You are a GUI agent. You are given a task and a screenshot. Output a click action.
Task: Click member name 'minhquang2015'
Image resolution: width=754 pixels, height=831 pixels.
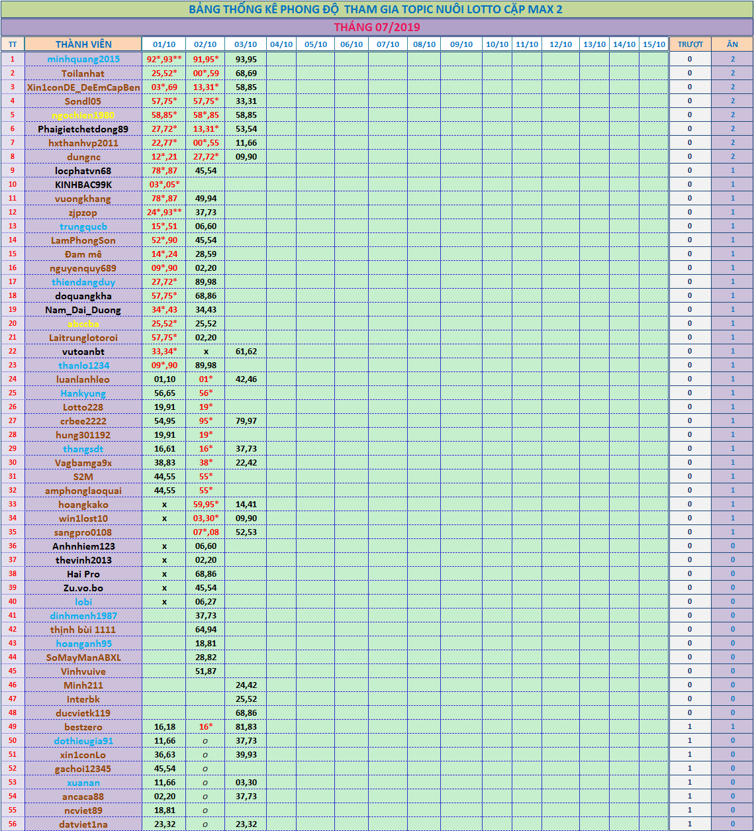[83, 59]
